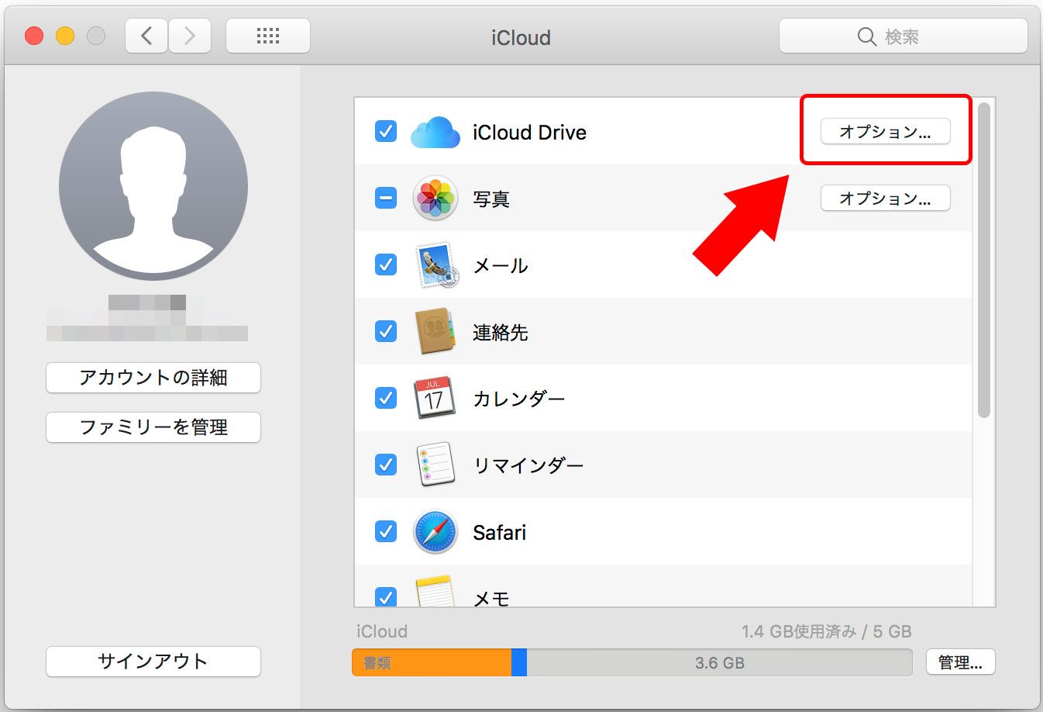Image resolution: width=1043 pixels, height=712 pixels.
Task: Click サインアウト button
Action: click(153, 662)
